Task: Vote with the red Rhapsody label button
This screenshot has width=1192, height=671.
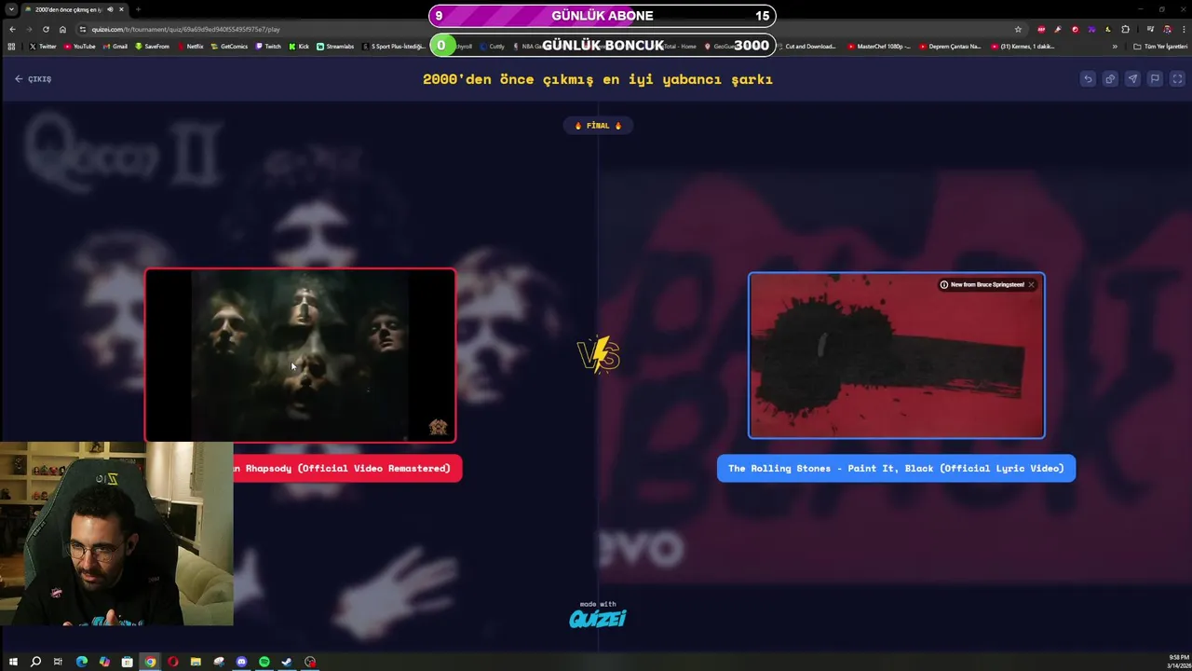Action: [x=347, y=468]
